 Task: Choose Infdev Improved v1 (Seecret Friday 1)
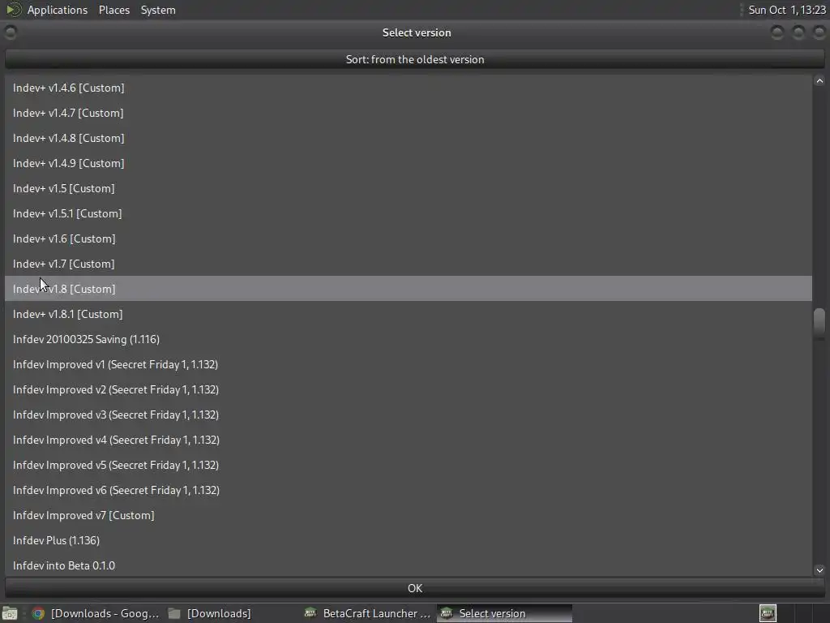[x=409, y=364]
